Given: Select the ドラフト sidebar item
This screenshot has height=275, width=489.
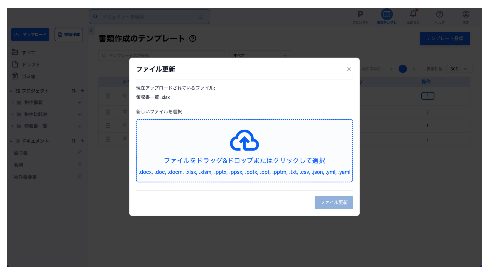Looking at the screenshot, I should (x=31, y=64).
